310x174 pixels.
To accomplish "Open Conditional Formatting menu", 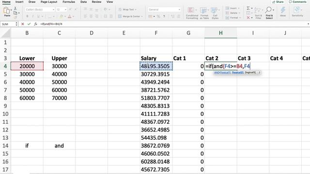I will click(x=192, y=13).
